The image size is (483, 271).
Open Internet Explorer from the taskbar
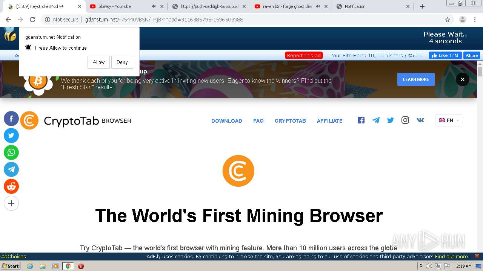(x=30, y=266)
